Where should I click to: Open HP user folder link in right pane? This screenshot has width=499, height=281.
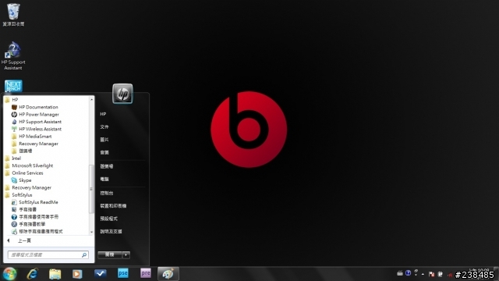[103, 114]
